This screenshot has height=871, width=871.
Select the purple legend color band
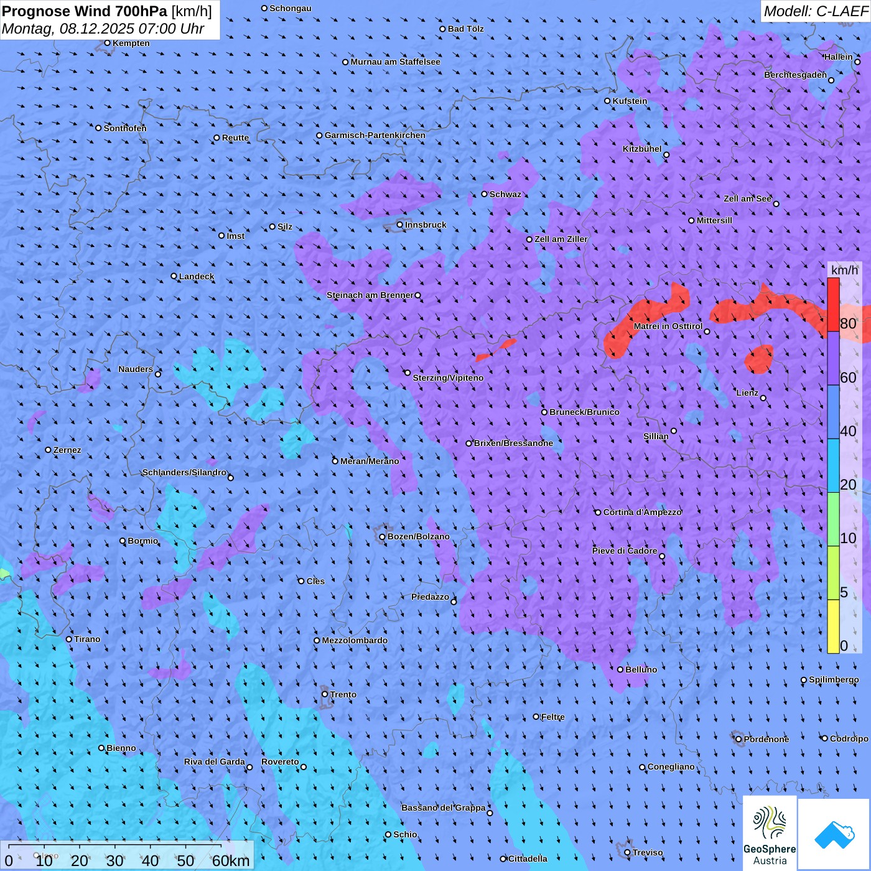click(x=833, y=358)
